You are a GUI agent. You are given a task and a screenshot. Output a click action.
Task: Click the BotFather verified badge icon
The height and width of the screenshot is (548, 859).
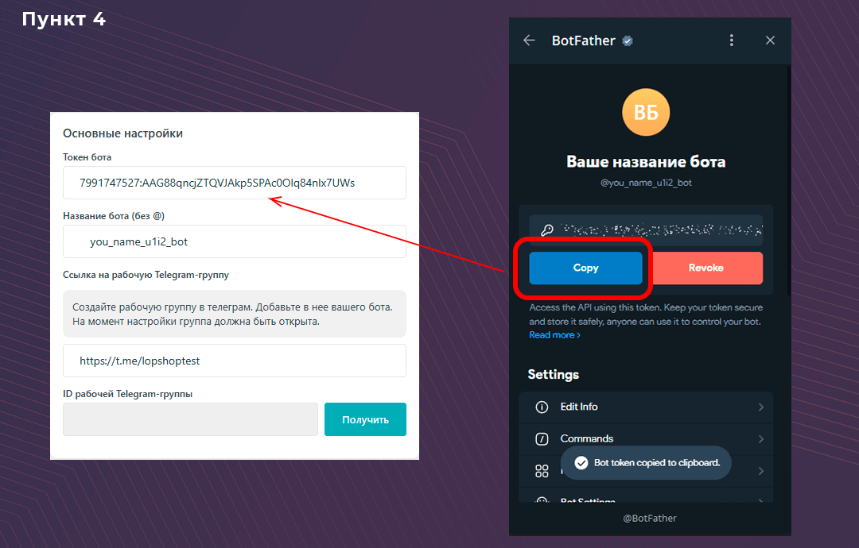tap(628, 41)
